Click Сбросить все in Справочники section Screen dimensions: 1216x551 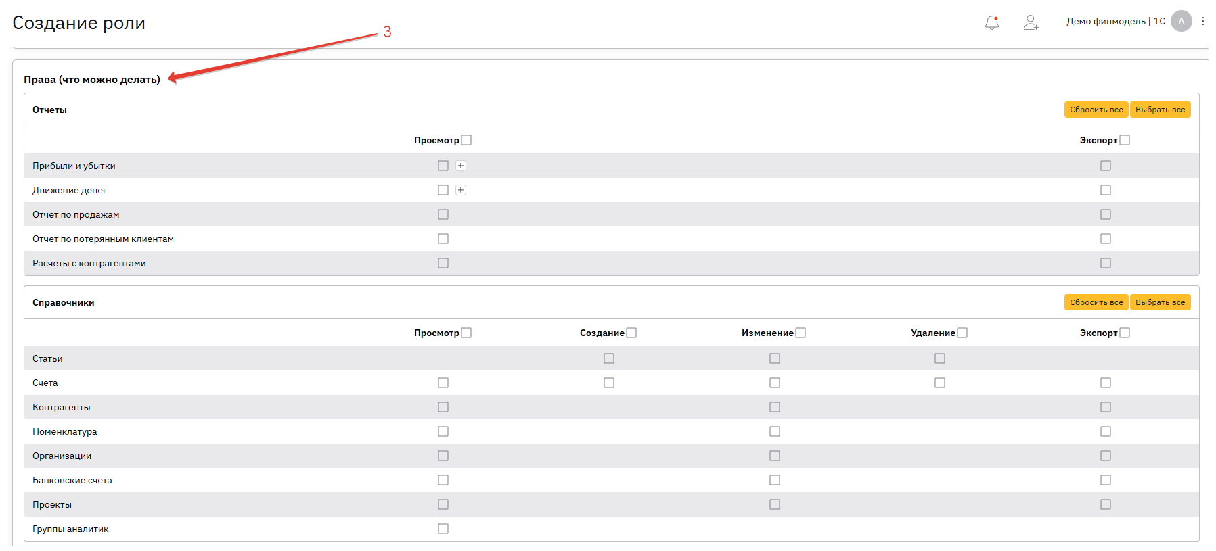coord(1096,302)
